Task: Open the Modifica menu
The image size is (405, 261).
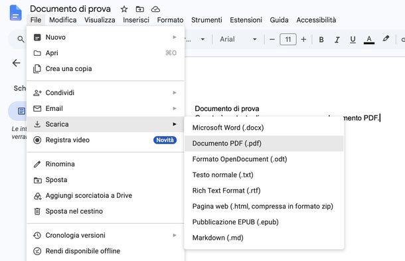Action: (x=63, y=20)
